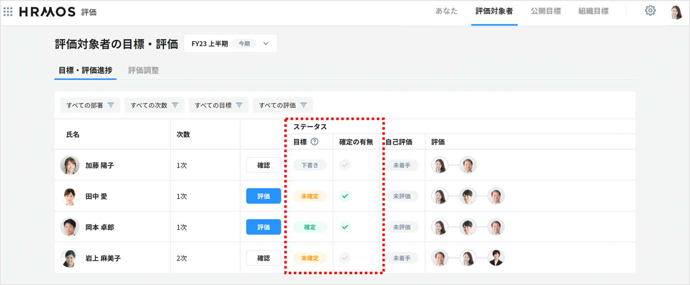This screenshot has width=690, height=285.
Task: Click 岩上 麻美子's profile photo
Action: pos(70,258)
